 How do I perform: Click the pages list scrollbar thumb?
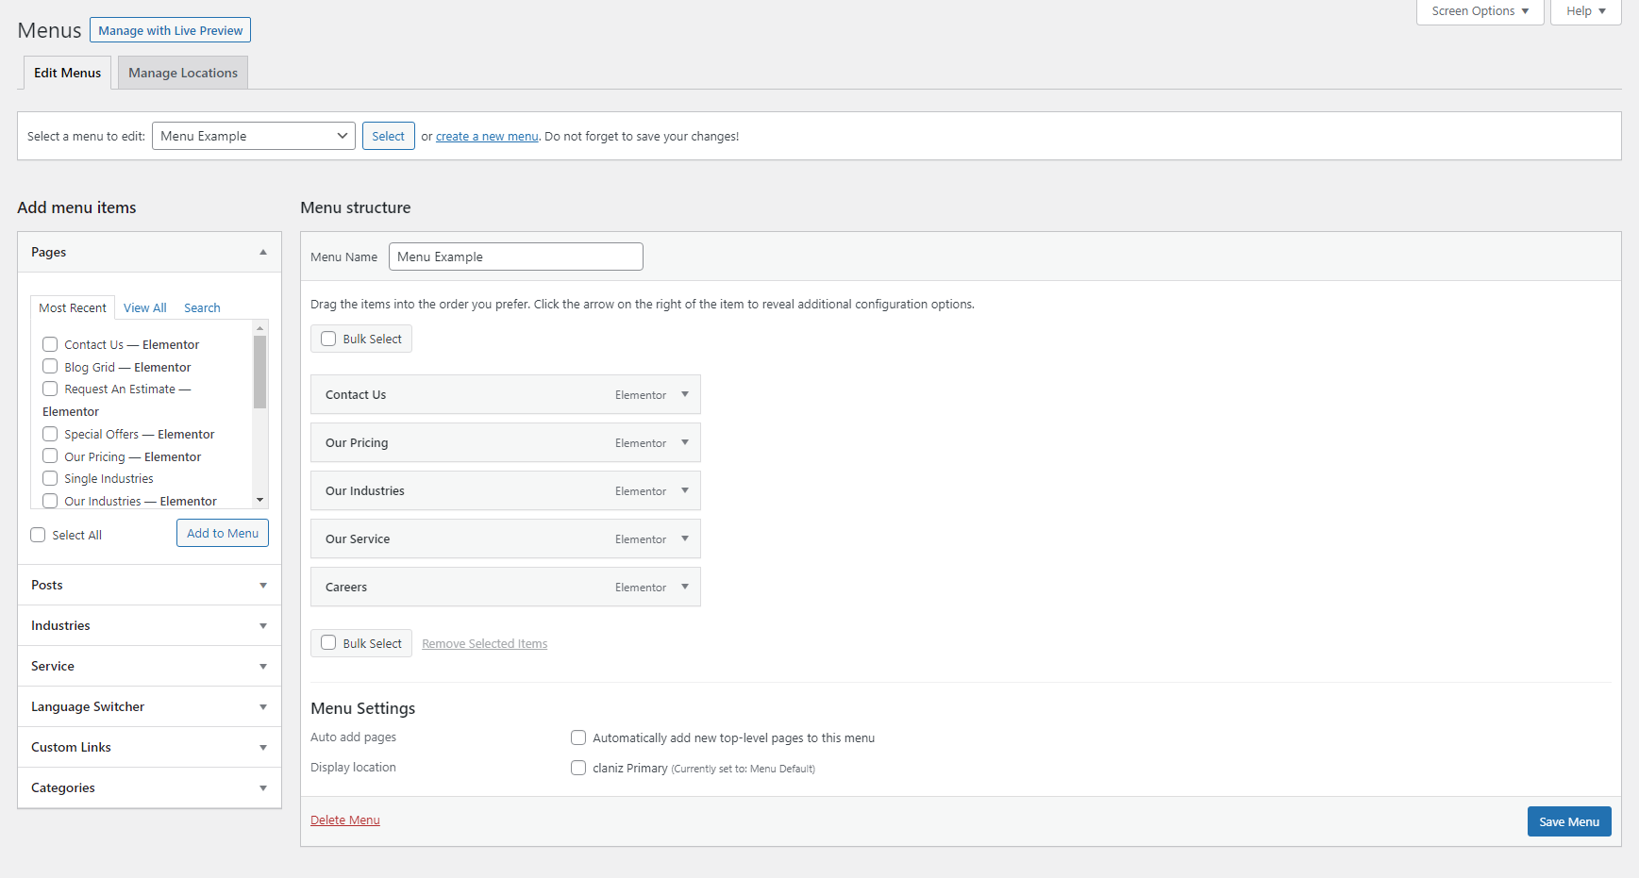(260, 372)
